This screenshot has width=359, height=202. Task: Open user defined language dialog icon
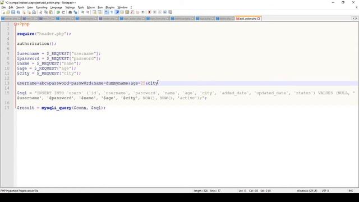(x=122, y=12)
